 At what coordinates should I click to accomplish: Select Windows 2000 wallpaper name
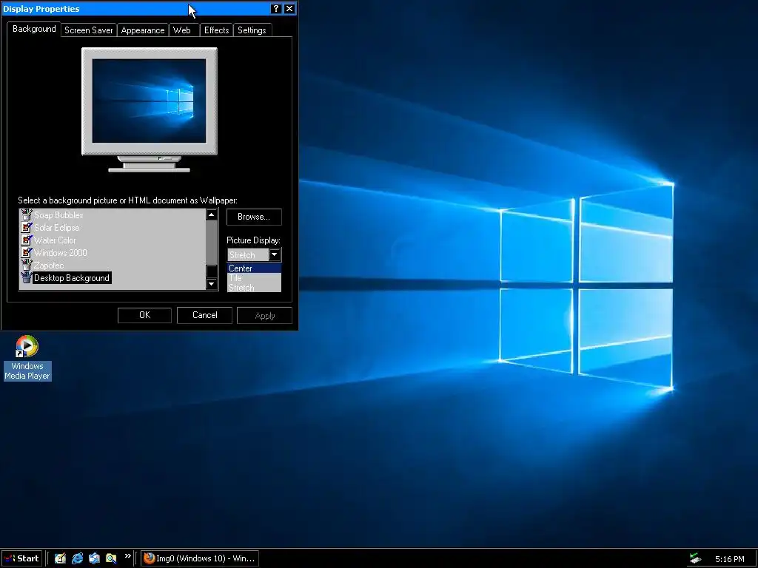(x=61, y=253)
